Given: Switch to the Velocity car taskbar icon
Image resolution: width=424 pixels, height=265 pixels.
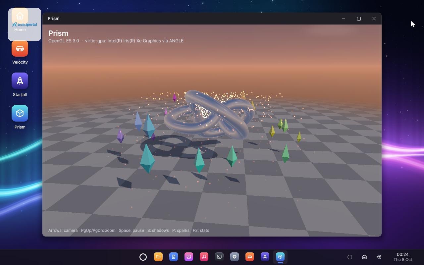Looking at the screenshot, I should 250,257.
